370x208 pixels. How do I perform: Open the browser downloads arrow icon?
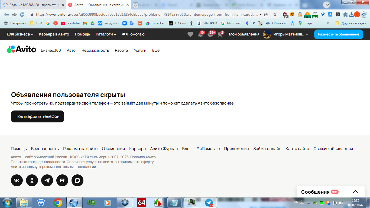click(351, 15)
